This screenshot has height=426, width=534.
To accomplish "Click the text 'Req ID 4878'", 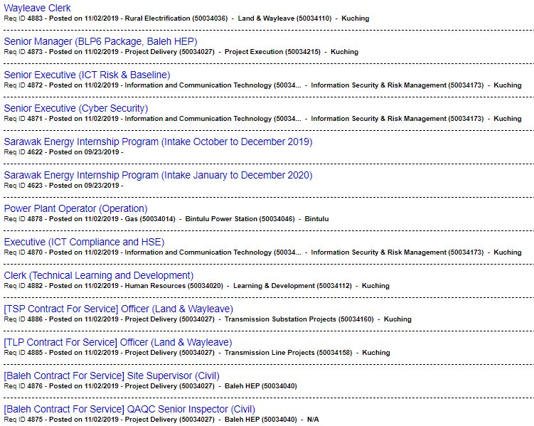I will [x=23, y=218].
